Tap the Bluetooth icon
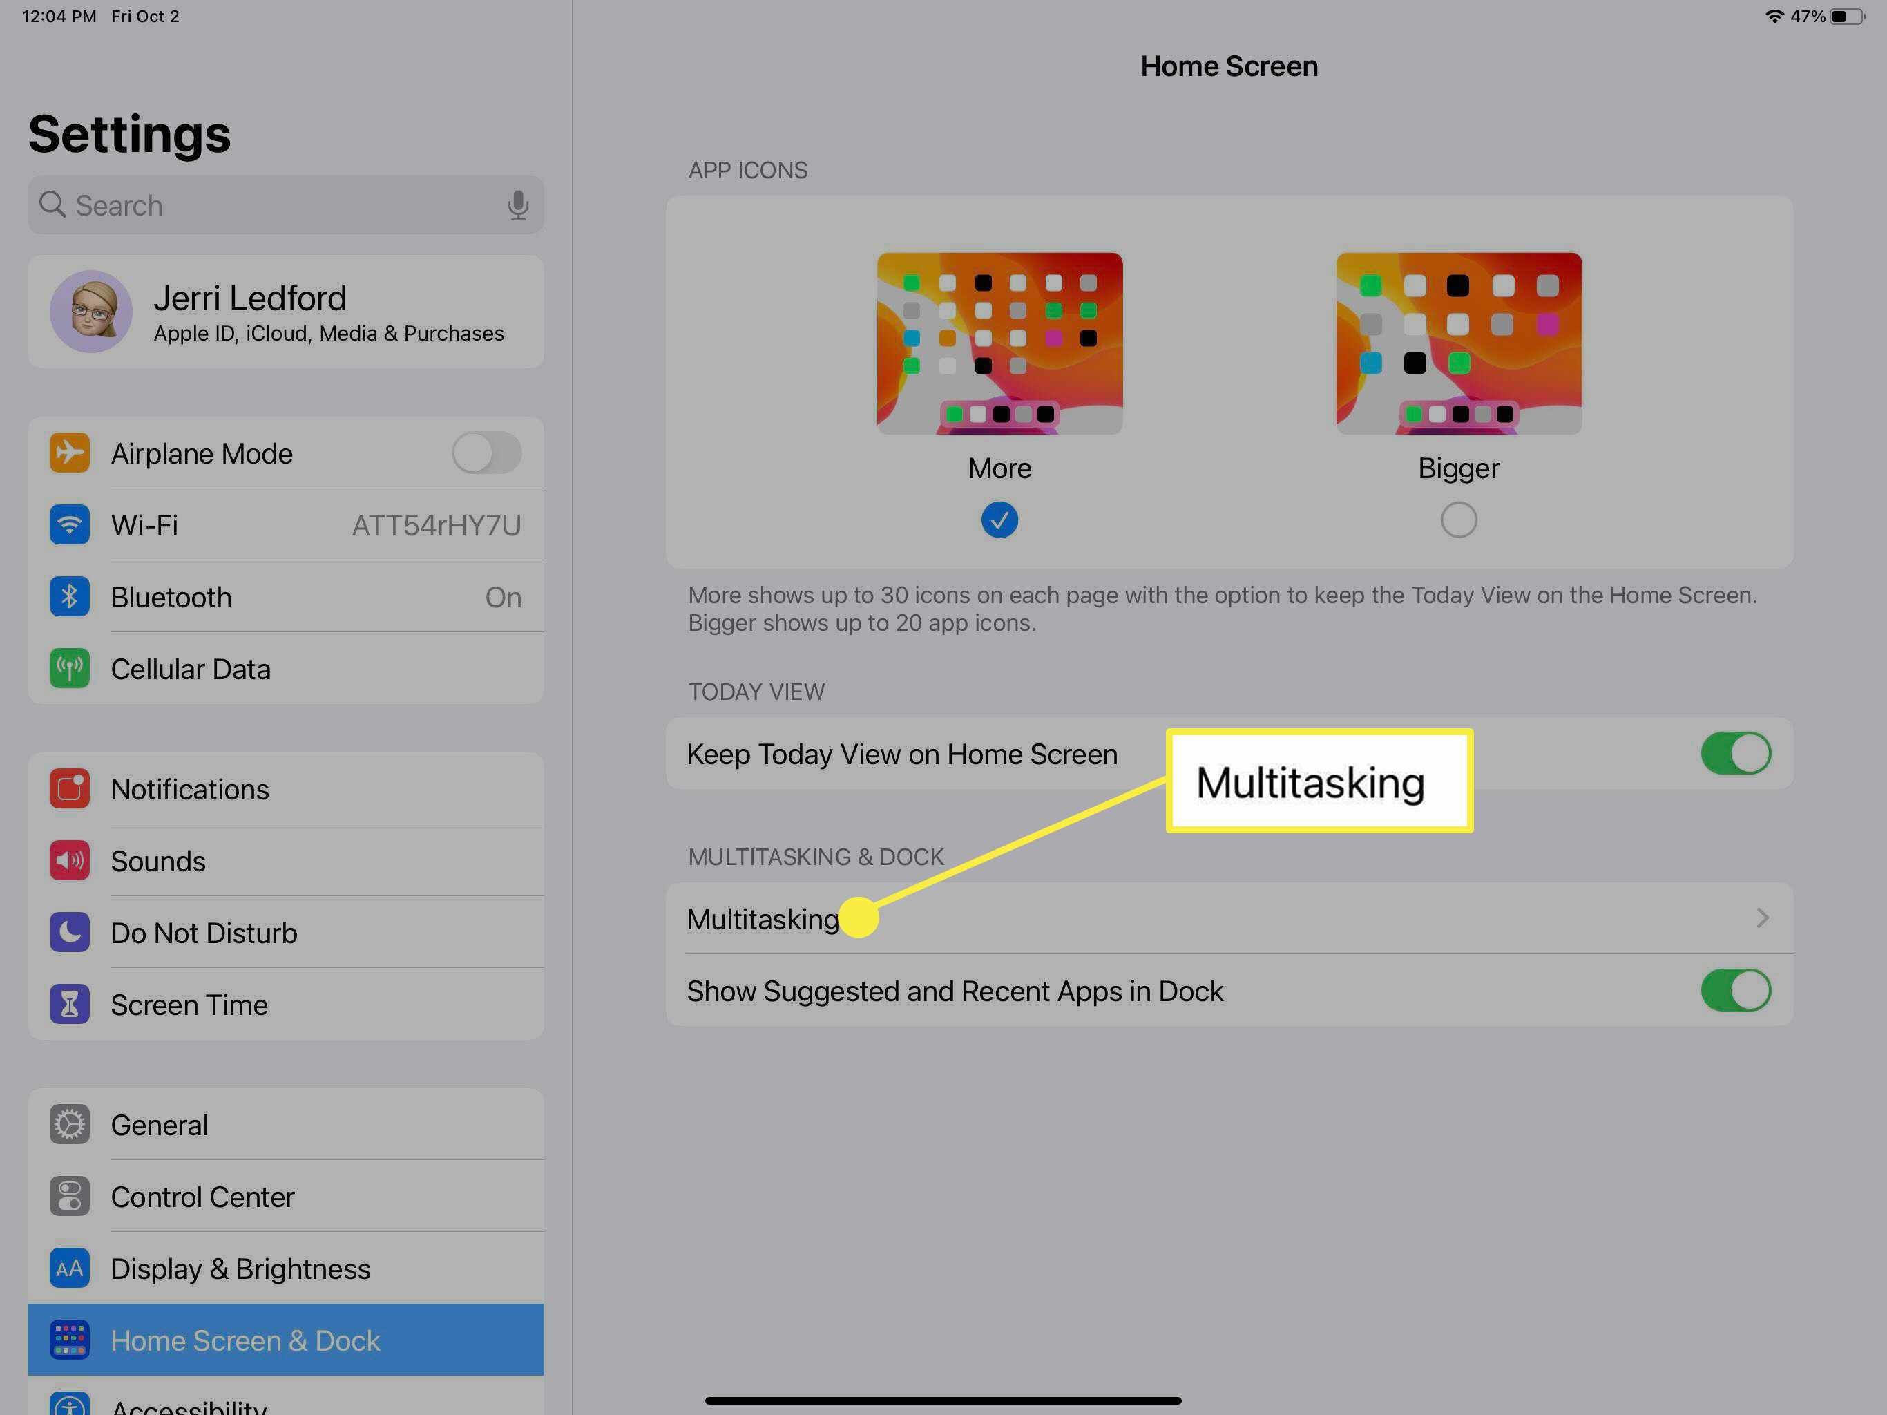The image size is (1887, 1415). coord(68,598)
